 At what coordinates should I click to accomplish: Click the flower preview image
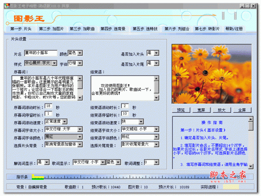click(211, 74)
